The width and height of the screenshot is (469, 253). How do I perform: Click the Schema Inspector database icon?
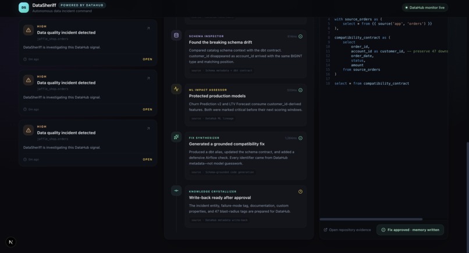click(176, 35)
